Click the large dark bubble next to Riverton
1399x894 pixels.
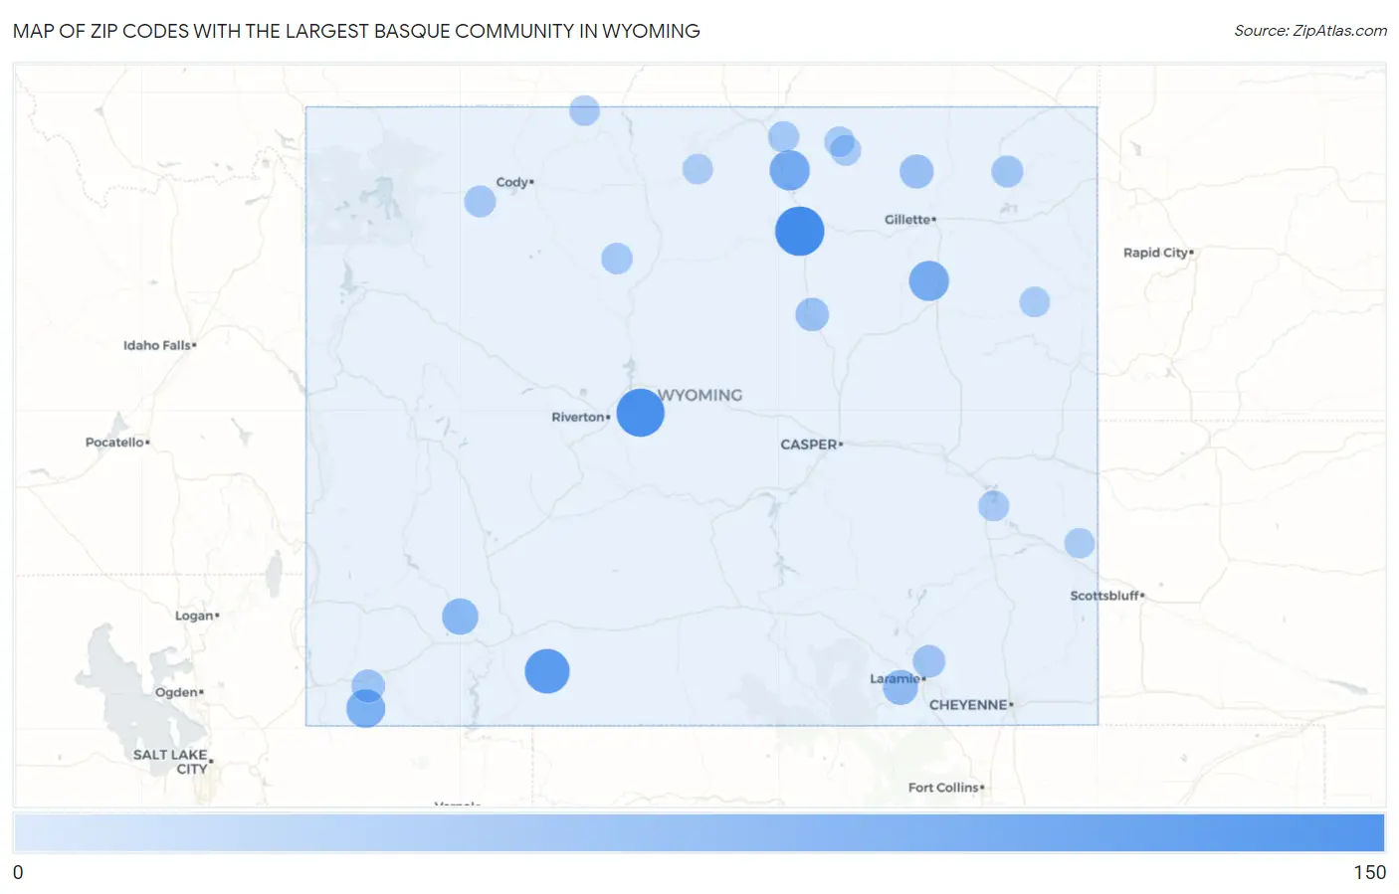pyautogui.click(x=640, y=412)
